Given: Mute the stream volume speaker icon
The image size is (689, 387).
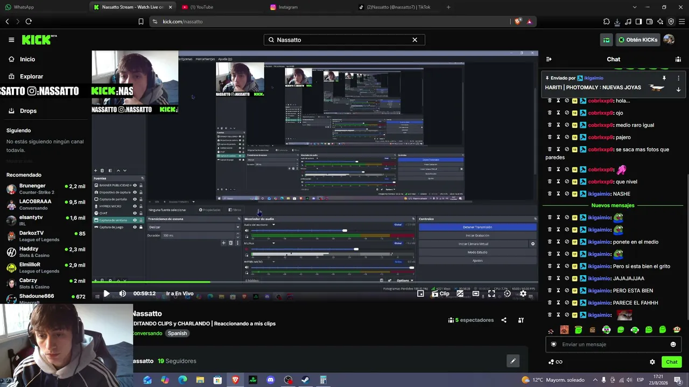Looking at the screenshot, I should point(122,293).
